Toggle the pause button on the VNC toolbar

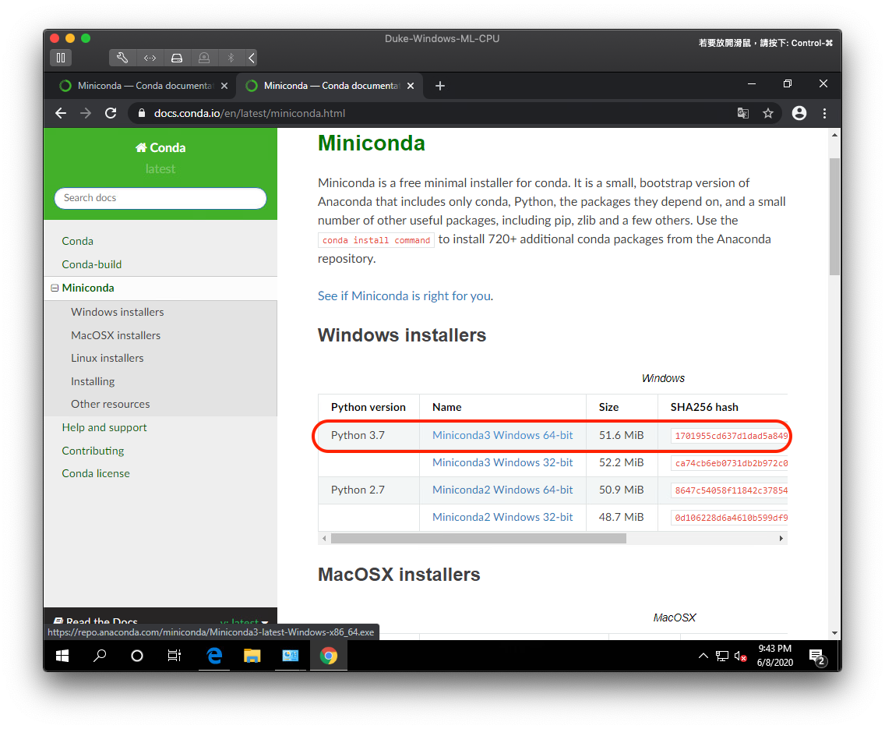(x=61, y=57)
